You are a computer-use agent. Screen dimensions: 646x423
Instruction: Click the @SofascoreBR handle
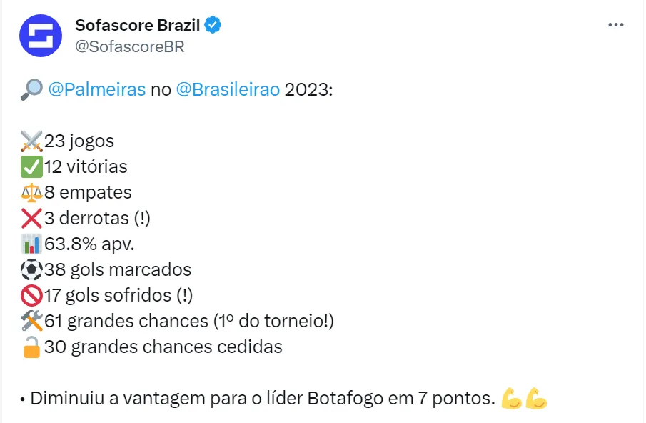pyautogui.click(x=129, y=46)
